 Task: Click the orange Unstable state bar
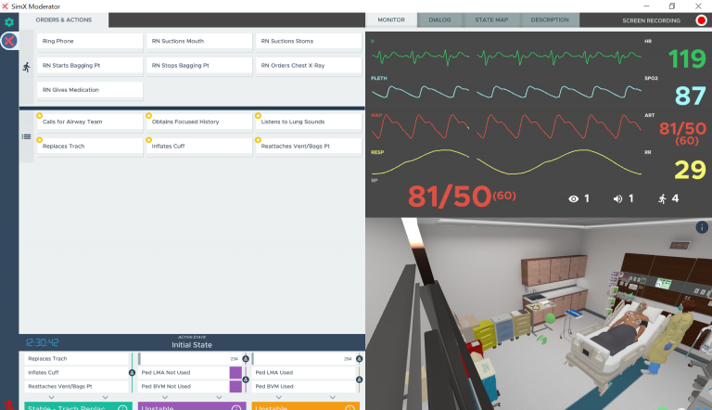tap(306, 406)
